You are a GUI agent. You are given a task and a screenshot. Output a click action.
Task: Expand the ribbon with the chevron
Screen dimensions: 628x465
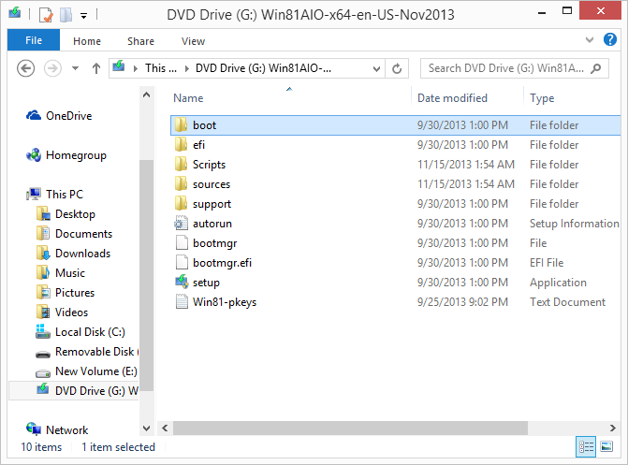(589, 39)
